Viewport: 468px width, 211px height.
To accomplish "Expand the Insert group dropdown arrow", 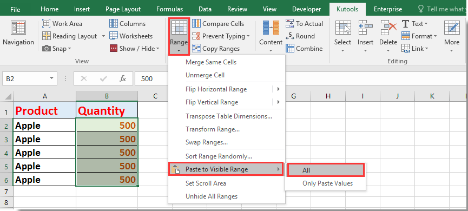I will (366, 50).
